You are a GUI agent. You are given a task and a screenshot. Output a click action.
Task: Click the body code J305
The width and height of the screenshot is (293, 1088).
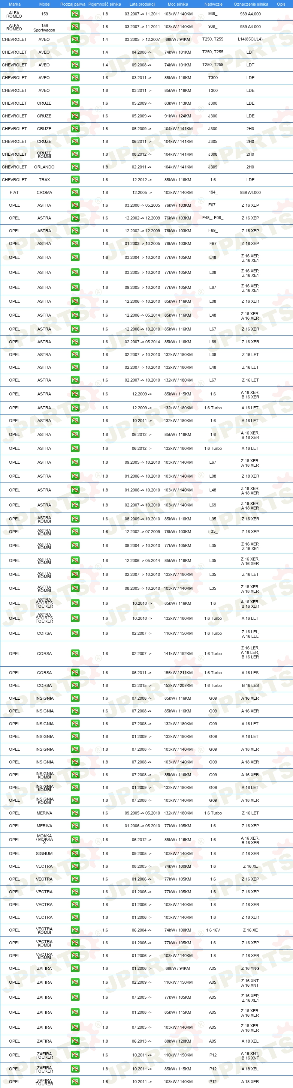click(213, 141)
